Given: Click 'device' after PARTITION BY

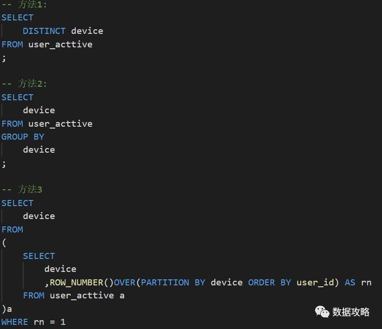Looking at the screenshot, I should click(227, 282).
